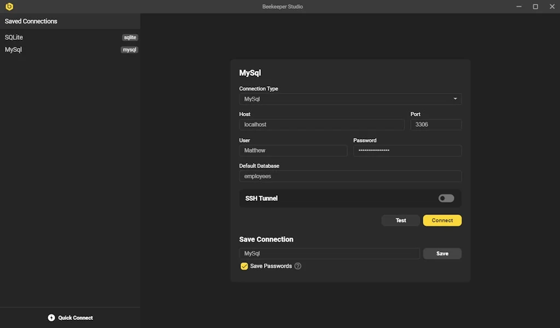Viewport: 560px width, 328px height.
Task: Click the Quick Connect circle icon
Action: click(51, 317)
